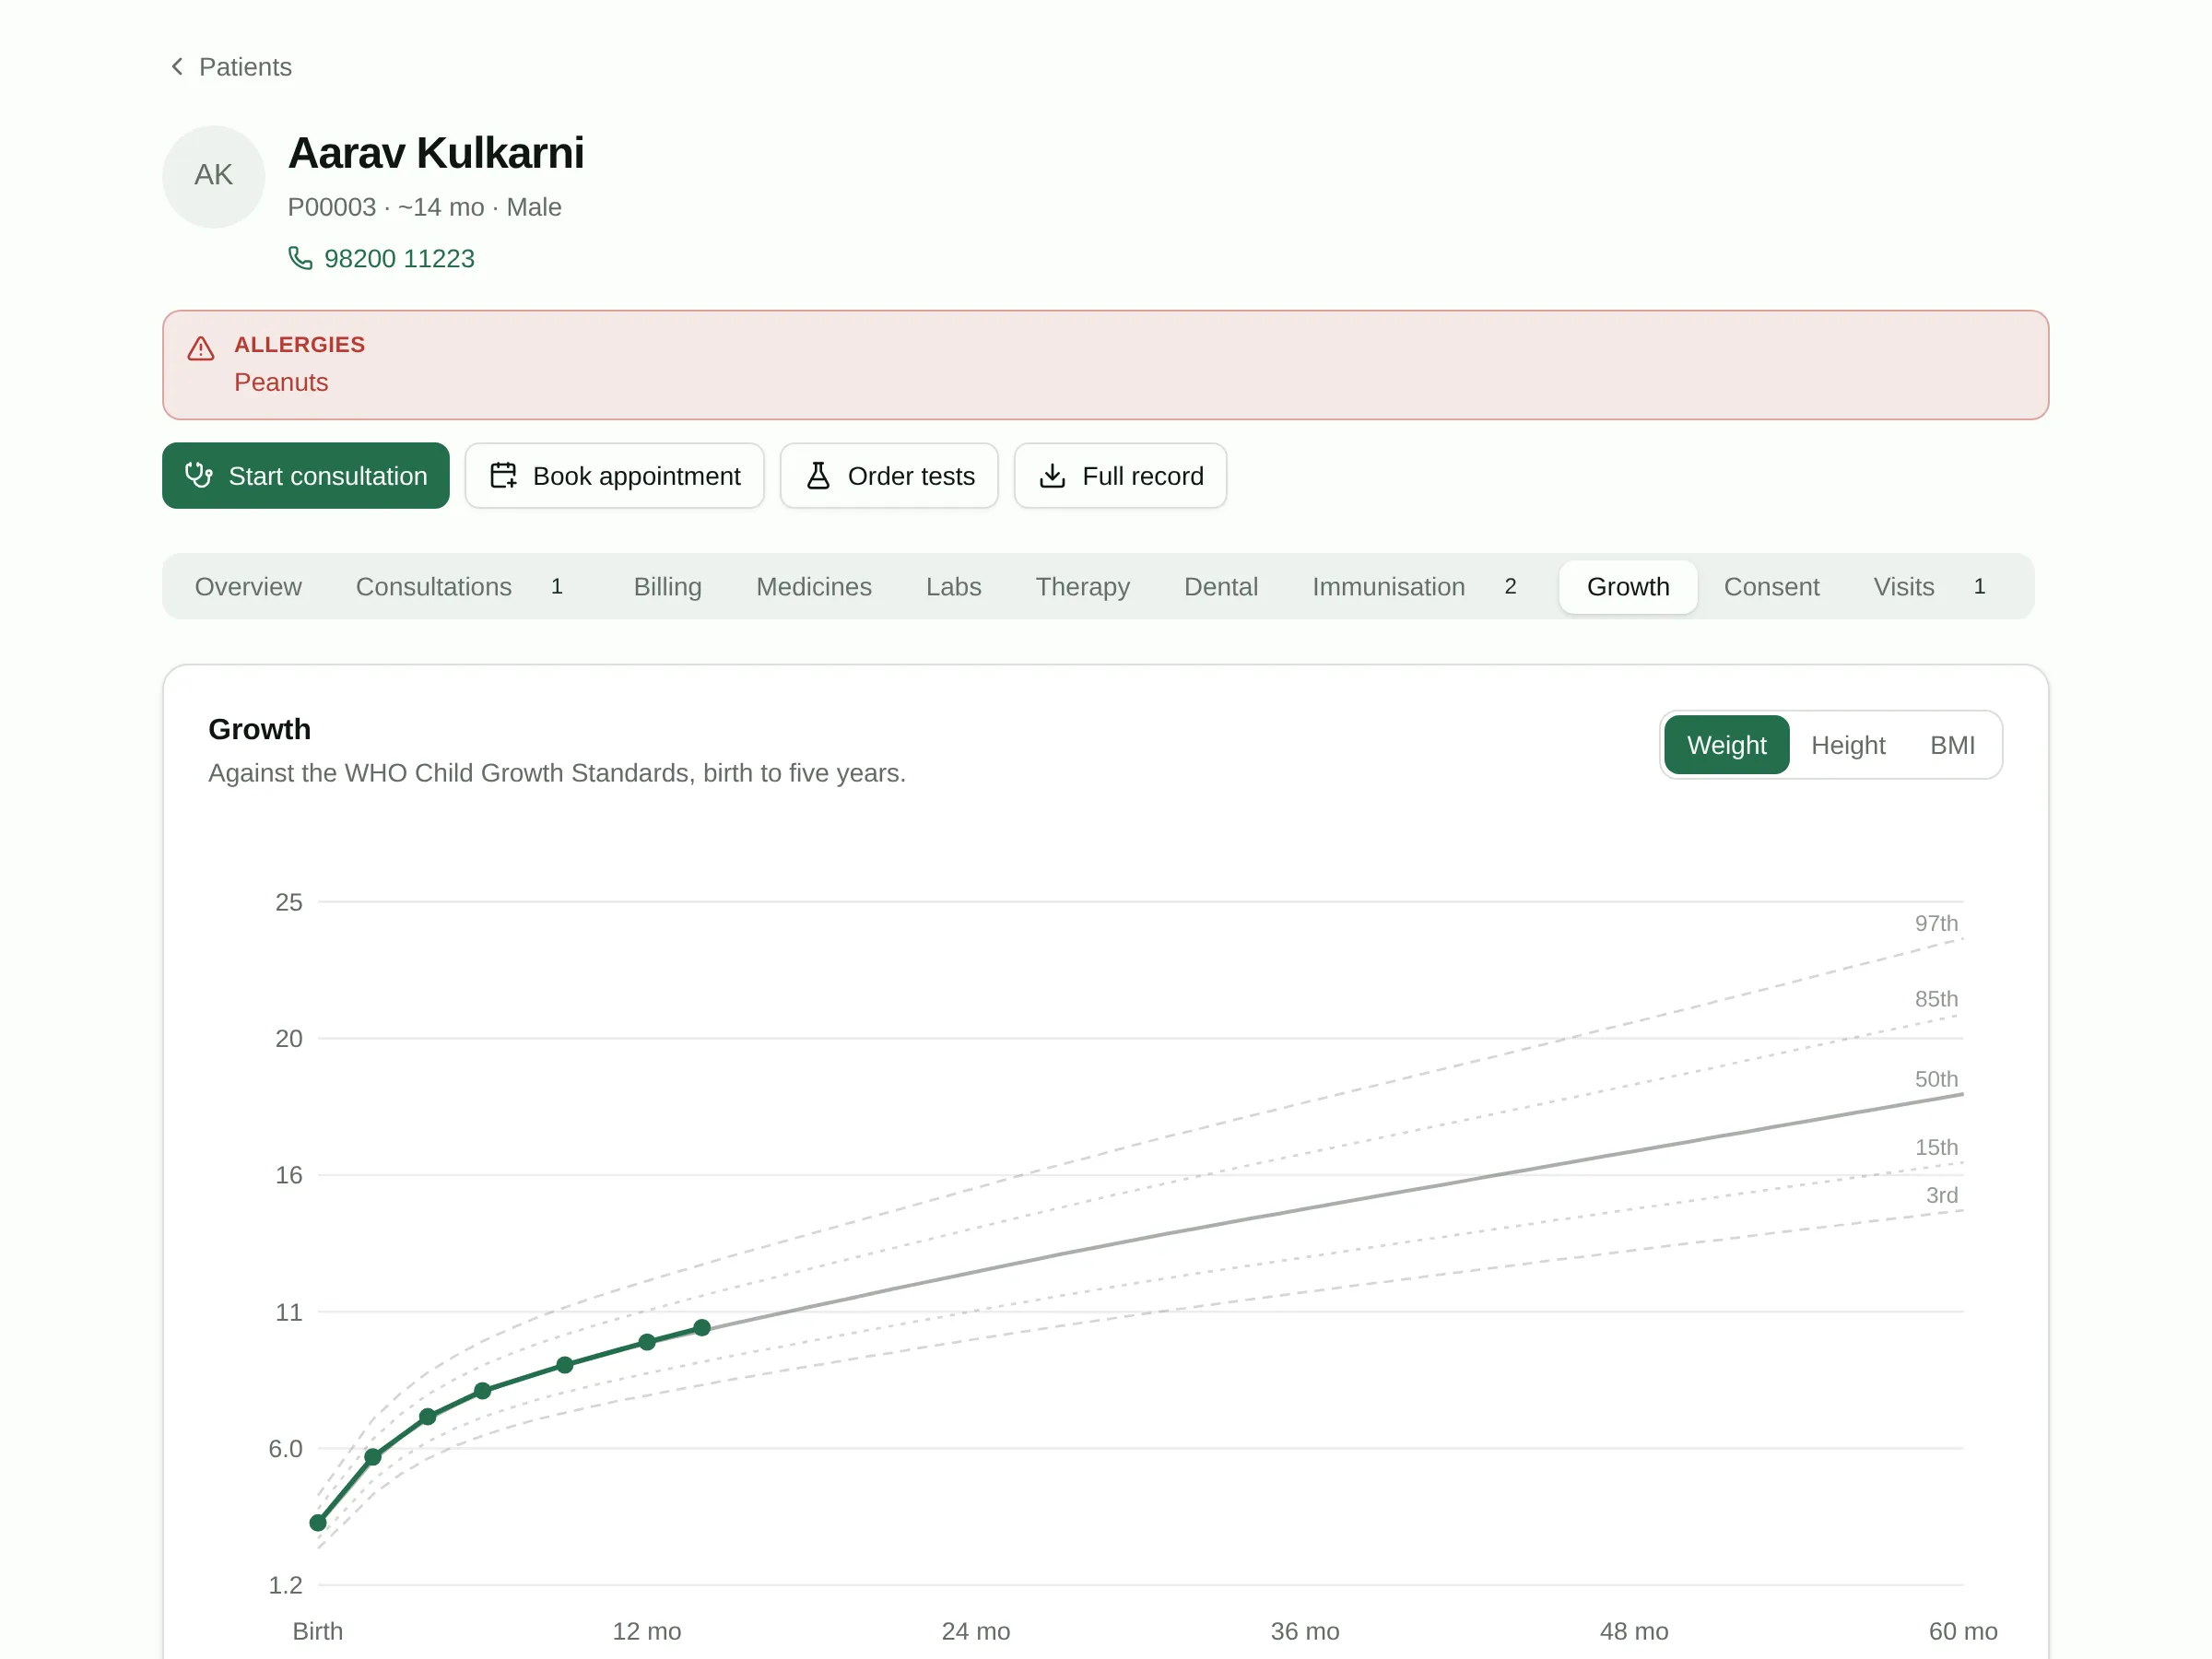Select the Weight chart toggle

(x=1726, y=745)
